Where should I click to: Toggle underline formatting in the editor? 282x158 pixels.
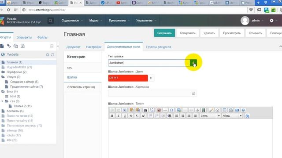pyautogui.click(x=125, y=116)
